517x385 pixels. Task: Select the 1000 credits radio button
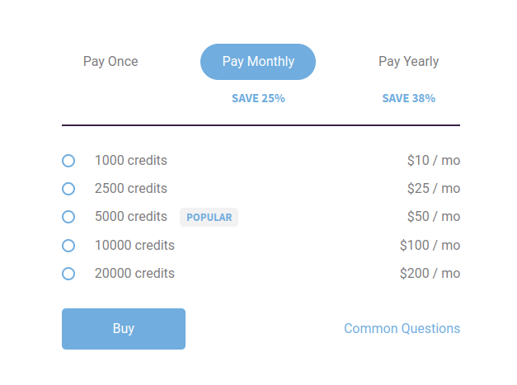(68, 161)
